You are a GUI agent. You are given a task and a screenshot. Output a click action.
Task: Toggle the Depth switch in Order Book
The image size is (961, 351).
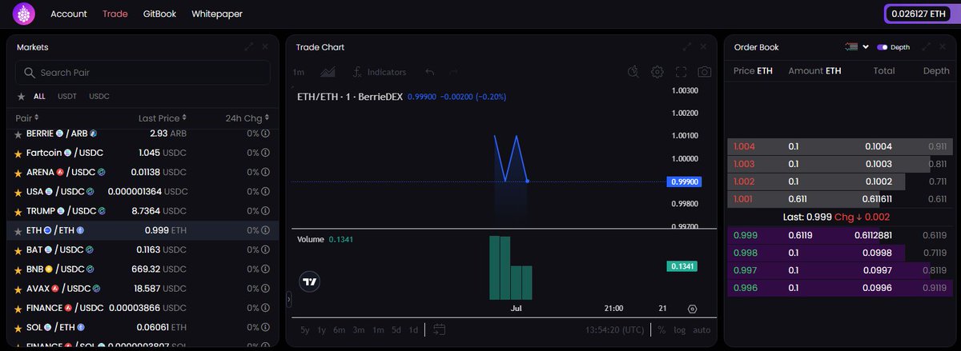882,47
